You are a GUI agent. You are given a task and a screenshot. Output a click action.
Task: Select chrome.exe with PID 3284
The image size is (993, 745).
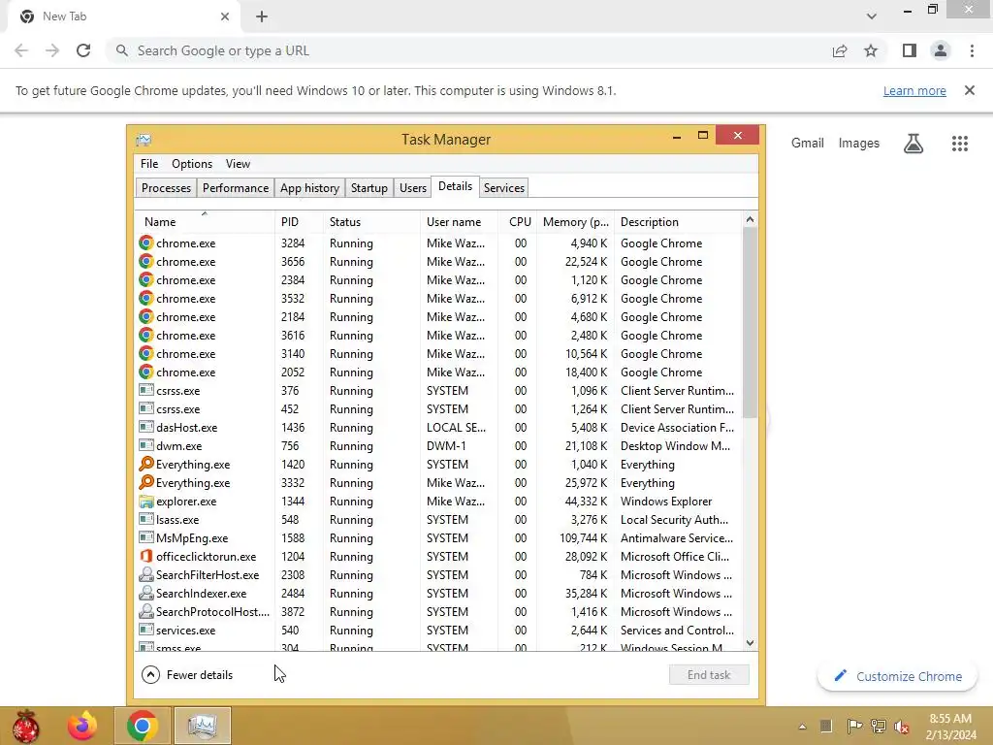438,243
